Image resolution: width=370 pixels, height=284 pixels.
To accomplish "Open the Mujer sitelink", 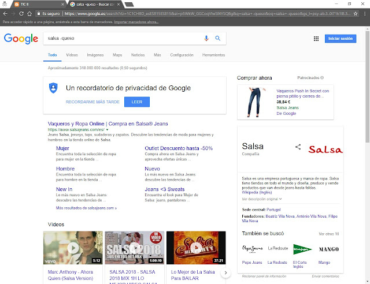I will click(62, 148).
